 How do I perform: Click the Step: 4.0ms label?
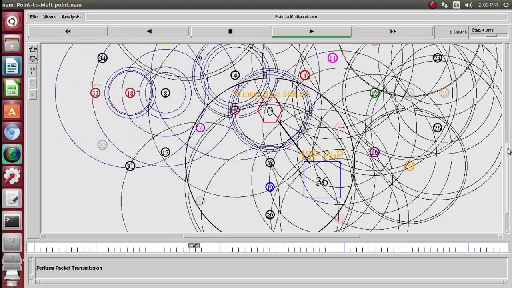483,30
